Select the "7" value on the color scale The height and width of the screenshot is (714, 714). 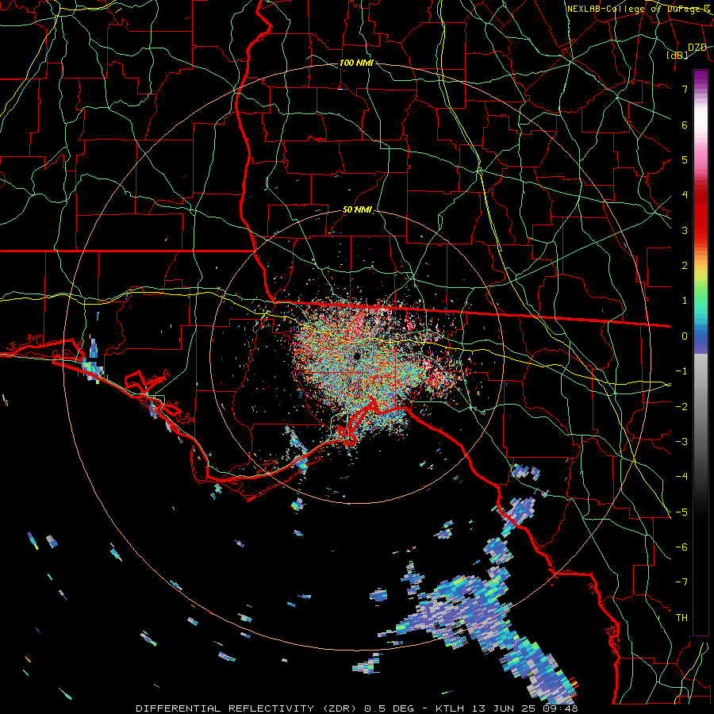pos(685,89)
